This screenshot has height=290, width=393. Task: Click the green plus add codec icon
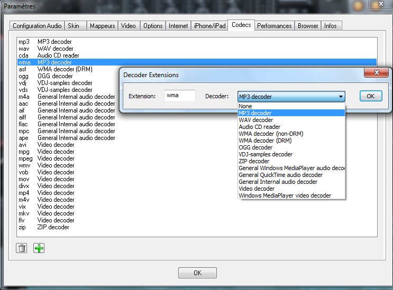click(39, 248)
